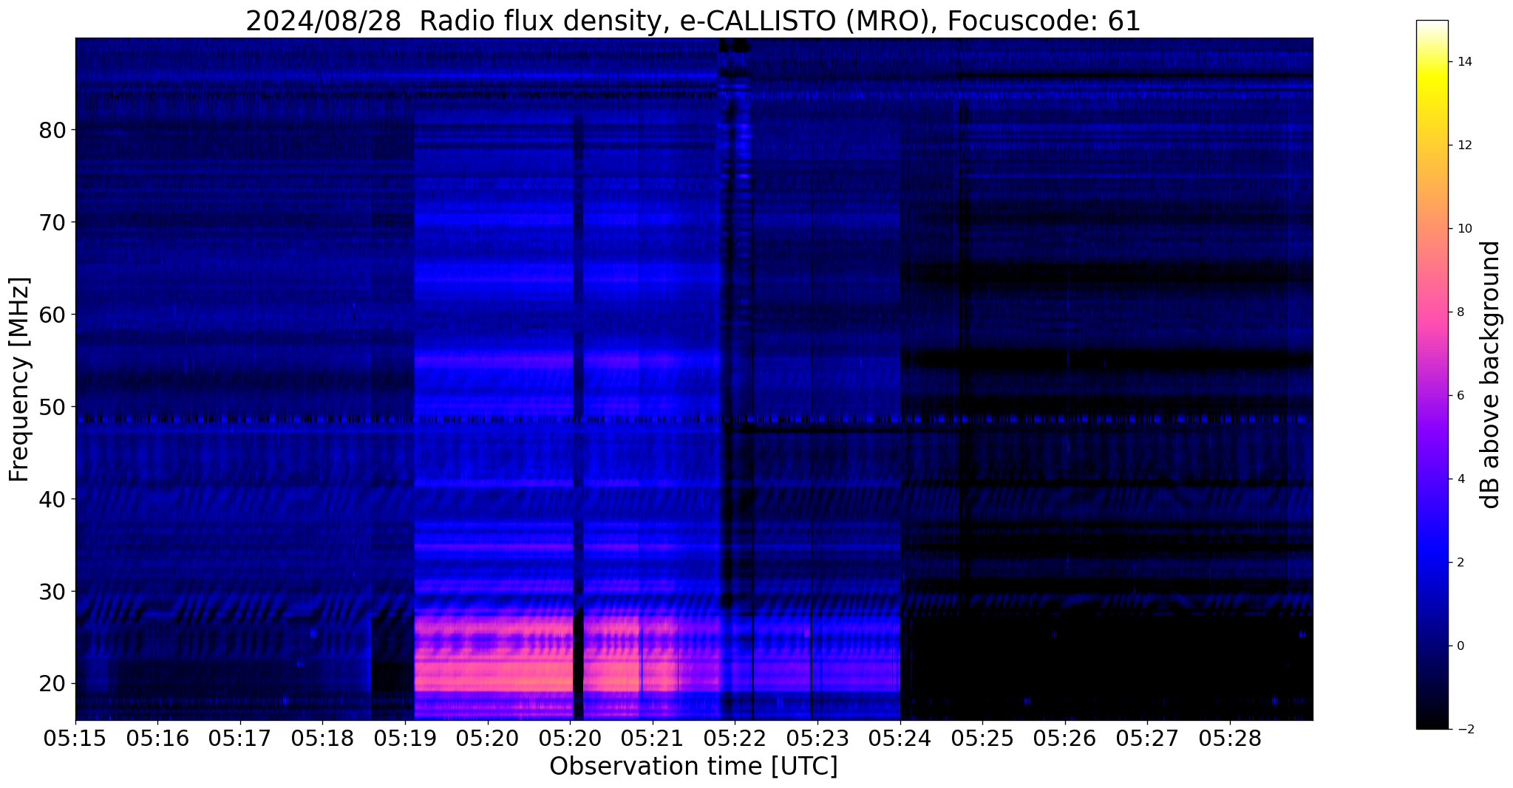Viewport: 1513px width, 788px height.
Task: Click the 60 MHz frequency tick label
Action: pyautogui.click(x=52, y=315)
